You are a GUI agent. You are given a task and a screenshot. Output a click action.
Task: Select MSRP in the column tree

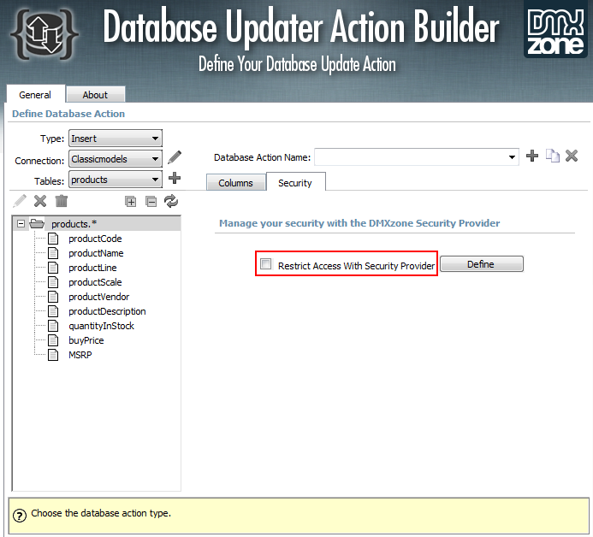80,355
